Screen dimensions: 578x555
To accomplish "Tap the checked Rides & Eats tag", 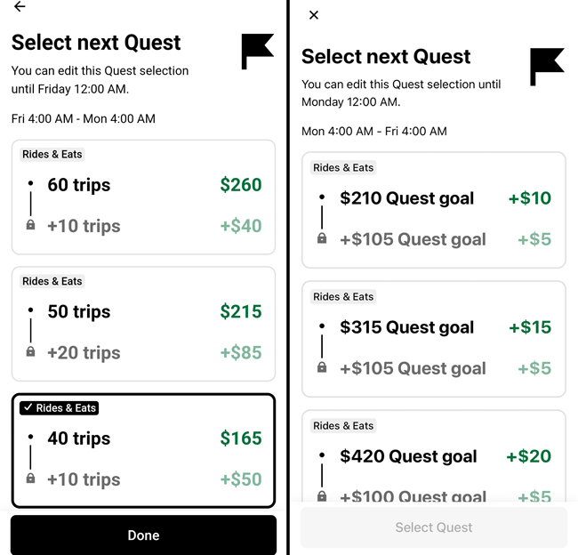I will pyautogui.click(x=60, y=408).
